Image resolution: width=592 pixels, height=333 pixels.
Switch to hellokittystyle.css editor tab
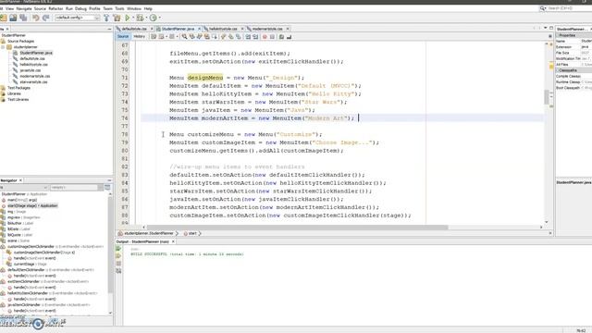[x=223, y=29]
